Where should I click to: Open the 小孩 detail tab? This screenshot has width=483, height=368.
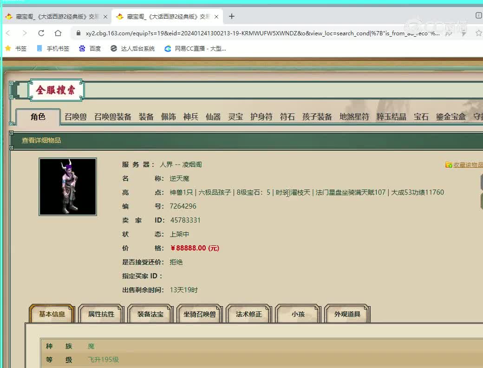298,314
